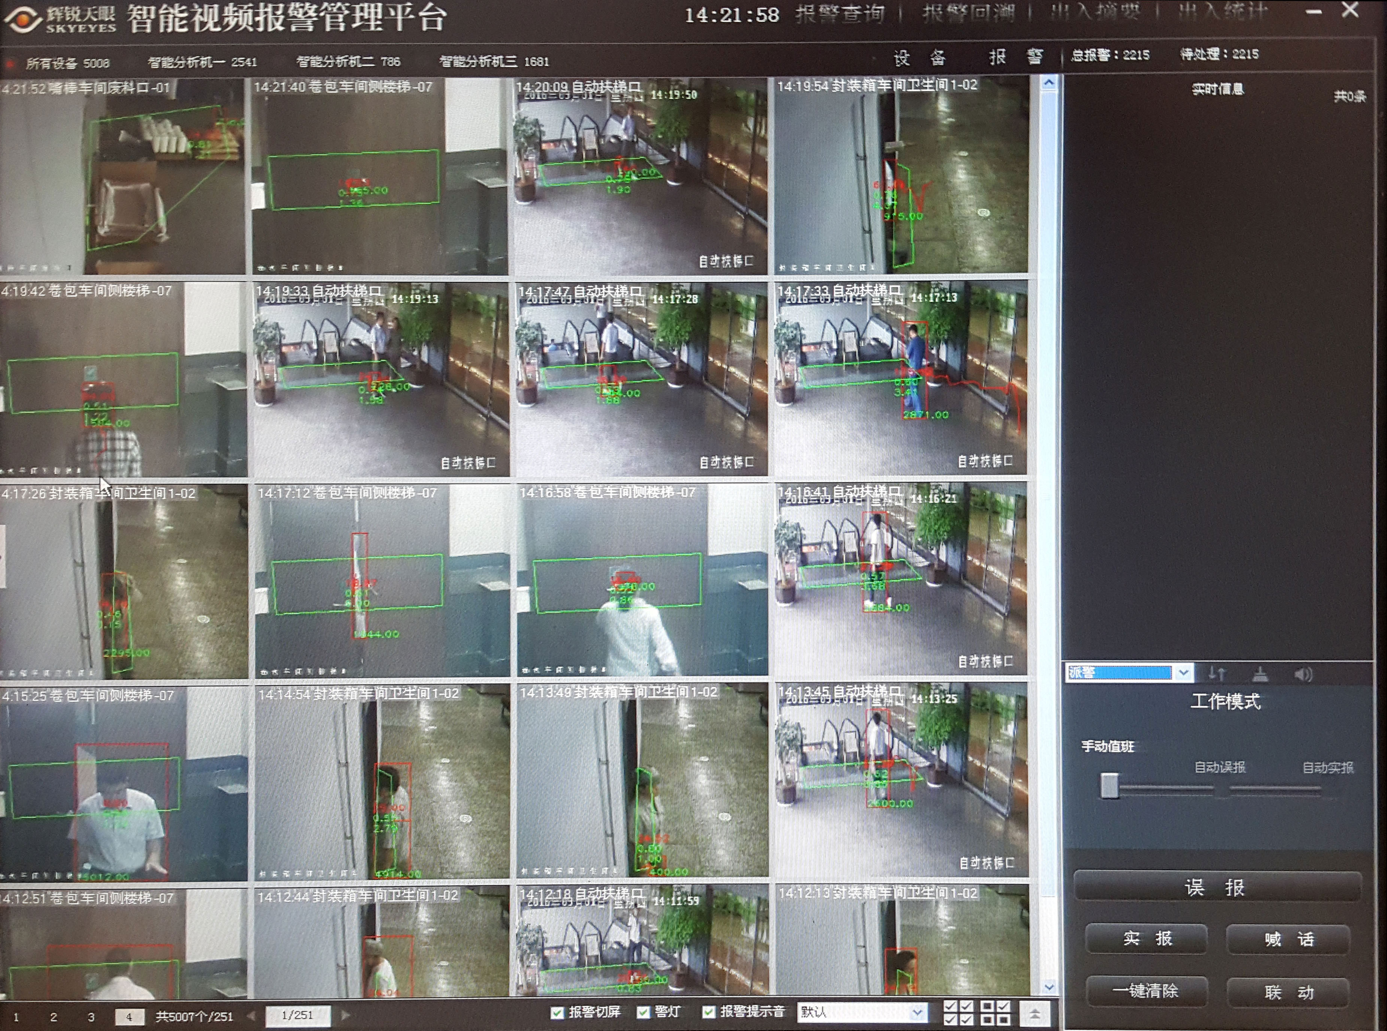Viewport: 1387px width, 1031px height.
Task: Click the collapse-up arrow icon at bottom bar
Action: pos(1035,1013)
